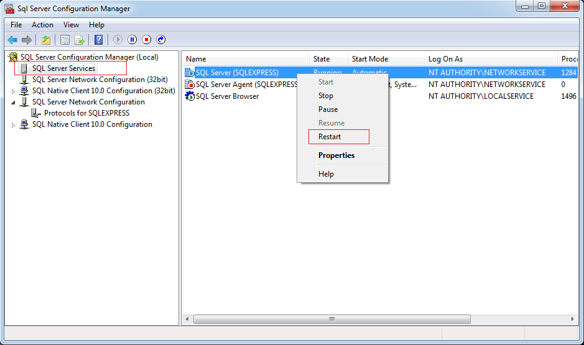Click the Properties toolbar icon
This screenshot has width=584, height=345.
pos(65,40)
